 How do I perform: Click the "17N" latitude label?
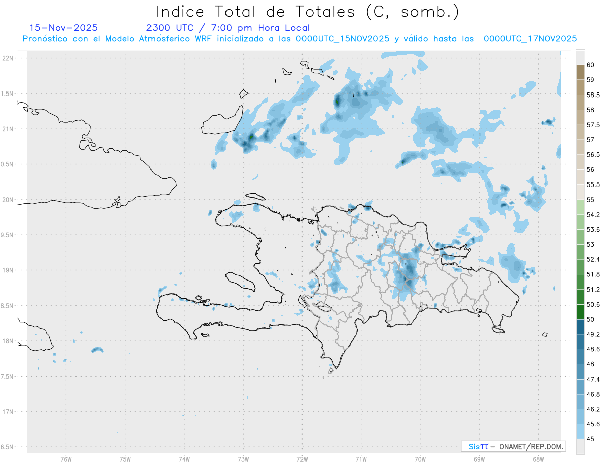(8, 412)
